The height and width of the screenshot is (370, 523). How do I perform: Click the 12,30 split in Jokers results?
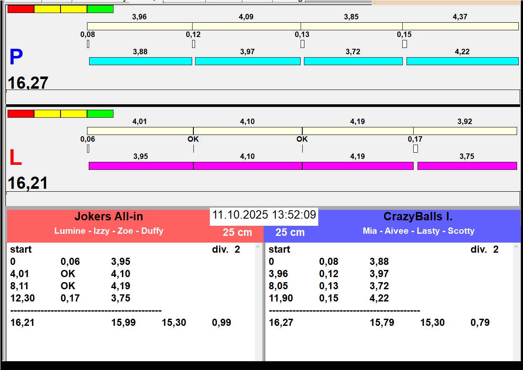click(x=22, y=298)
